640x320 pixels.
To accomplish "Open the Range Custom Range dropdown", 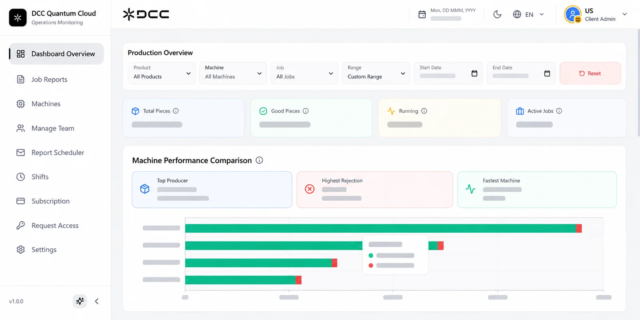I will (x=376, y=73).
